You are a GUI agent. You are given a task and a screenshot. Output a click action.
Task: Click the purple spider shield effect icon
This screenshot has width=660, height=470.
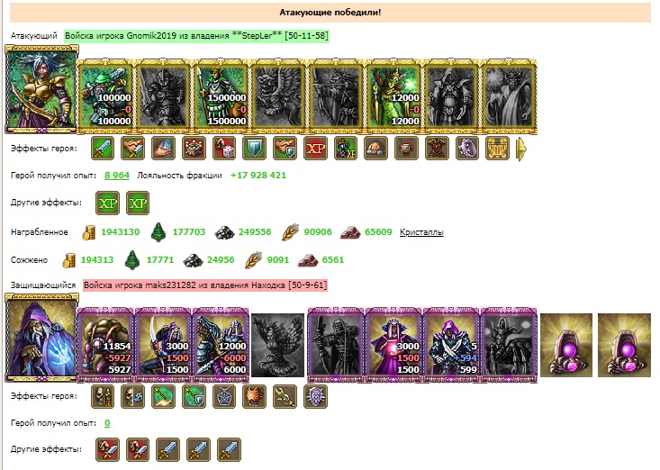315,396
